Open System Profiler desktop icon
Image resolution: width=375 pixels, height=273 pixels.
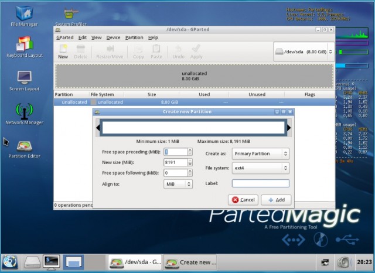71,16
